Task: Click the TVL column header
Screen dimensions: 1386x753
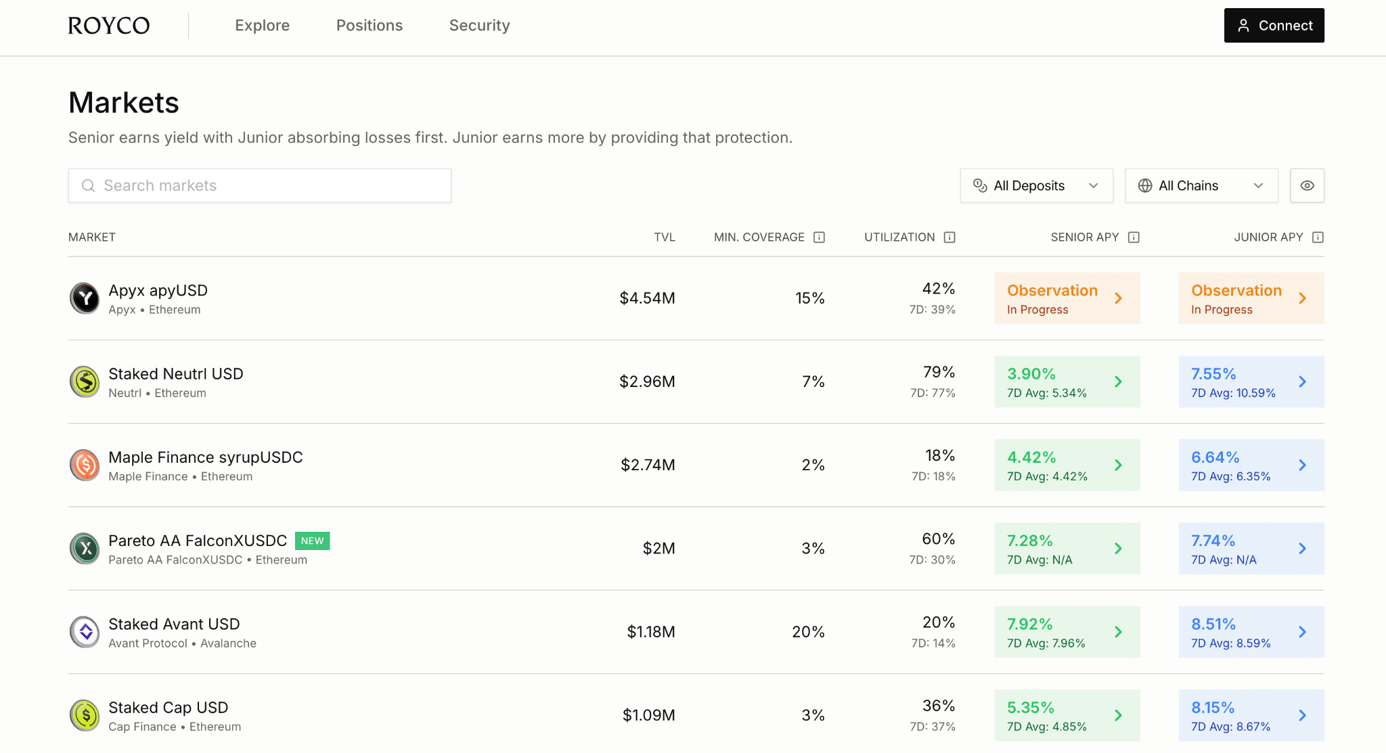Action: pos(665,237)
